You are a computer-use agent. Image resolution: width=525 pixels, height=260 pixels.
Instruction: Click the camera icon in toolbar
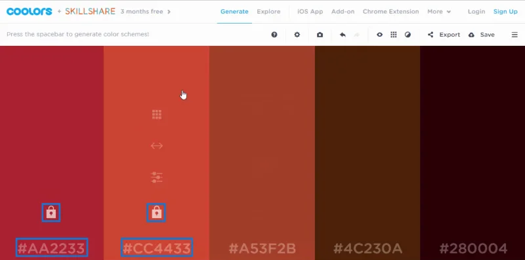[x=320, y=35]
